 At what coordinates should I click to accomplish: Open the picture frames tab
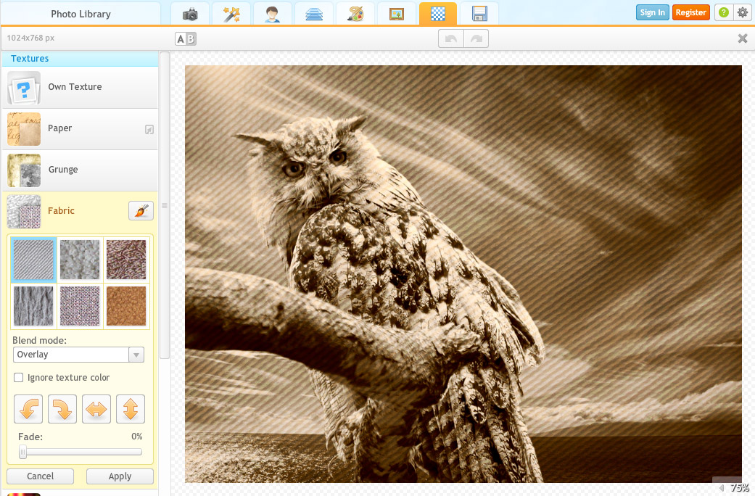[x=397, y=14]
